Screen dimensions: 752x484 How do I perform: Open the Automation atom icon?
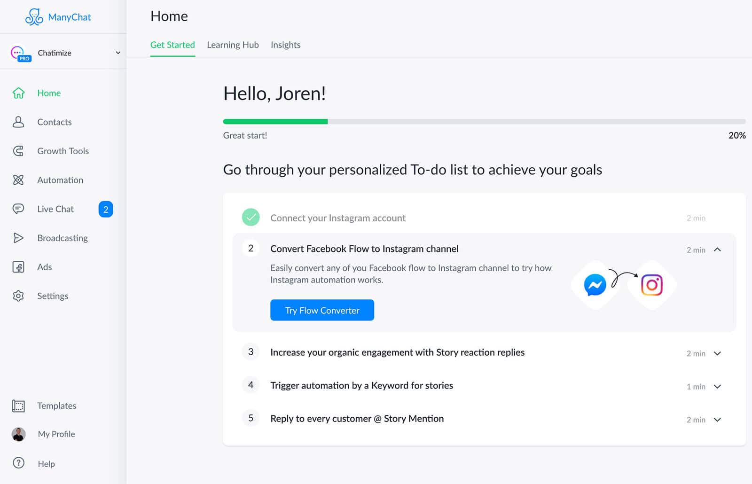[x=18, y=180]
